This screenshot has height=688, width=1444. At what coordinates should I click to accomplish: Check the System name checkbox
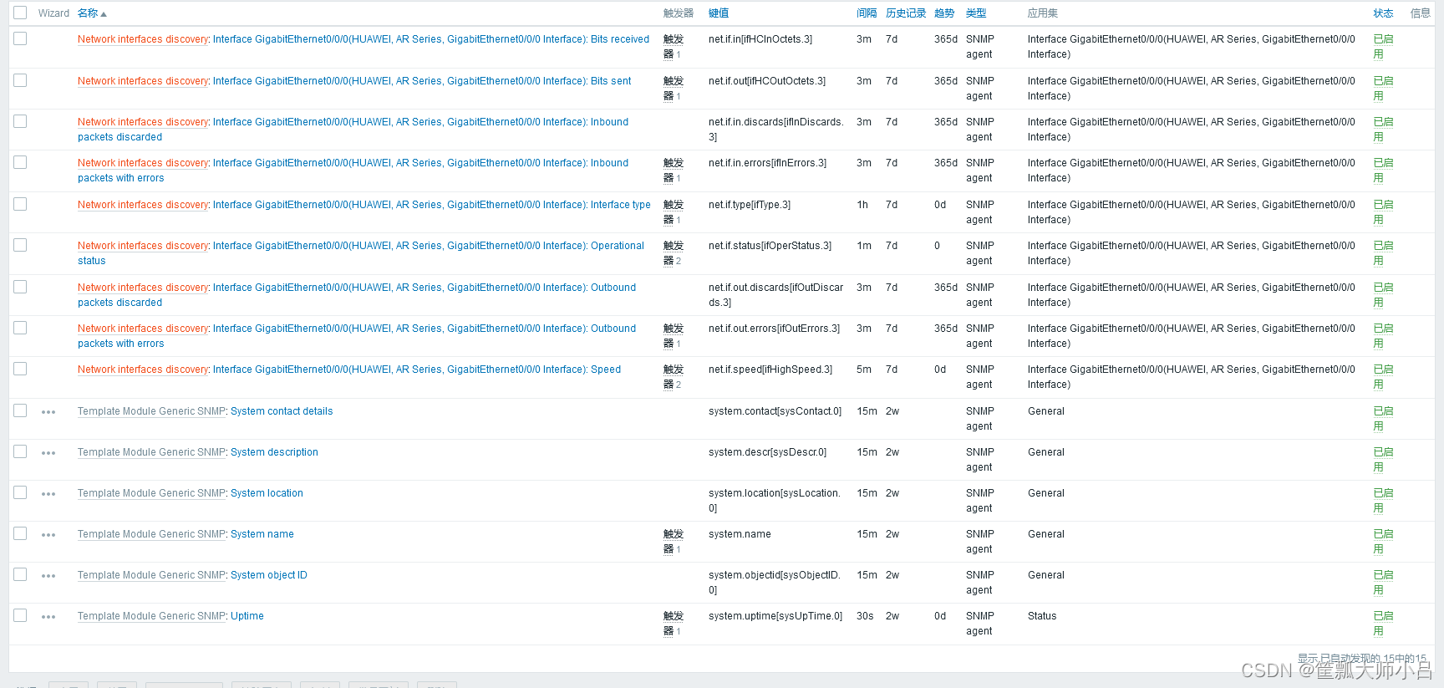pyautogui.click(x=20, y=533)
